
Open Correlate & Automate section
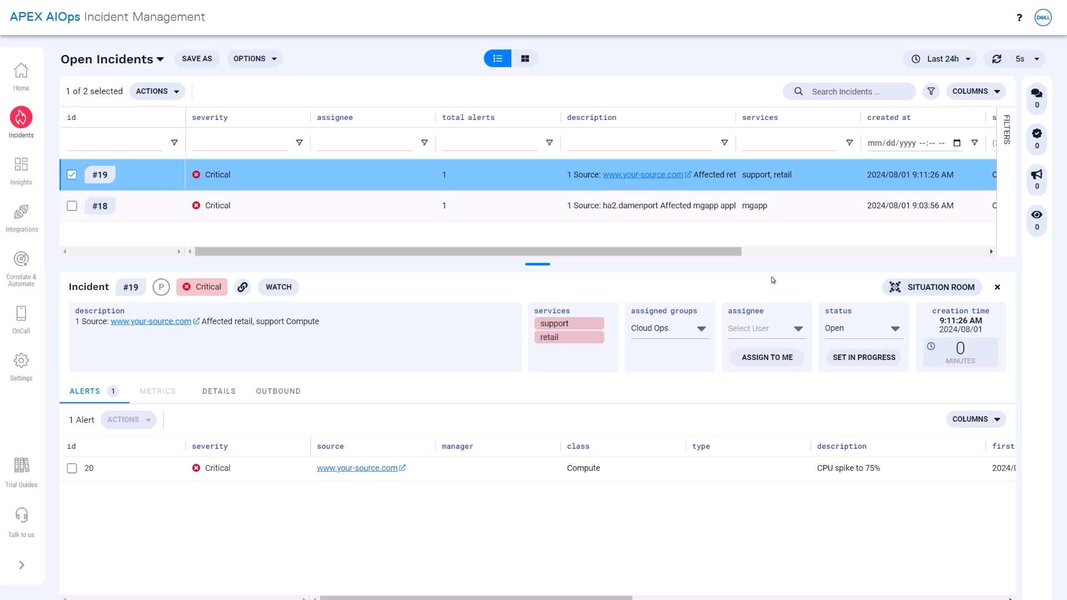[x=21, y=268]
